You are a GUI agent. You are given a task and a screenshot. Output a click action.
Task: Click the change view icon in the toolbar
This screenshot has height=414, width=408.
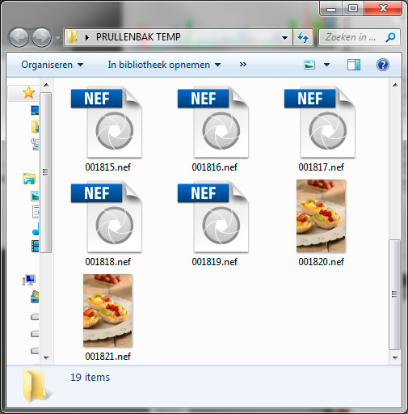(309, 65)
